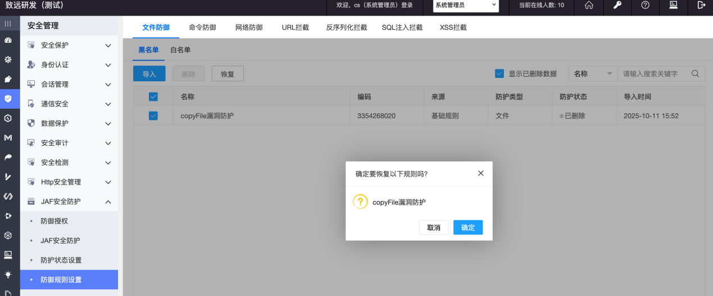Open the 名称 search field dropdown
This screenshot has height=296, width=713.
point(592,73)
